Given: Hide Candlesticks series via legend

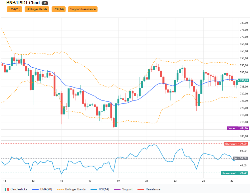Looking at the screenshot, I should coord(16,189).
